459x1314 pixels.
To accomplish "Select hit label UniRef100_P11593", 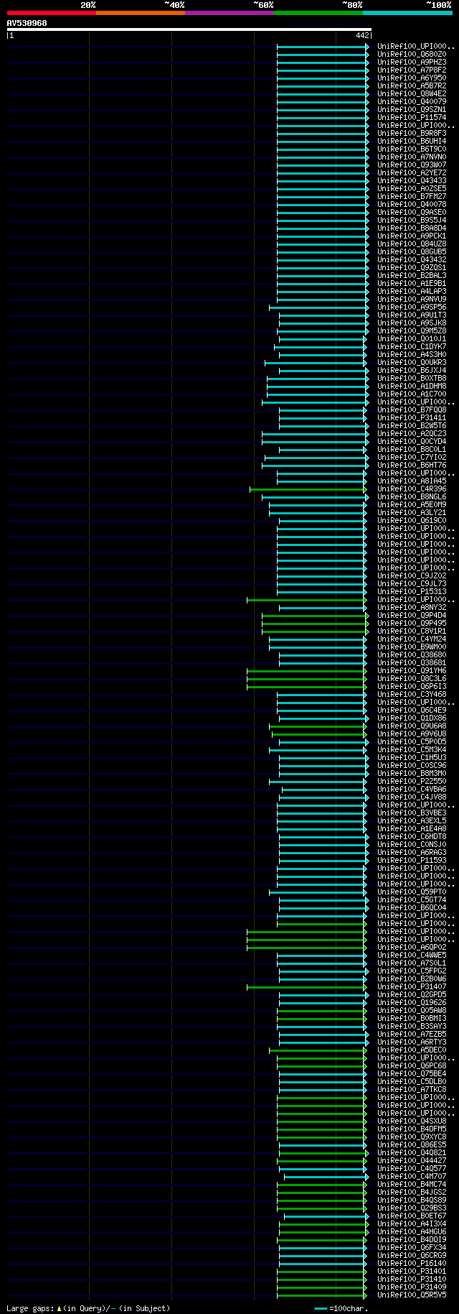I will point(412,861).
